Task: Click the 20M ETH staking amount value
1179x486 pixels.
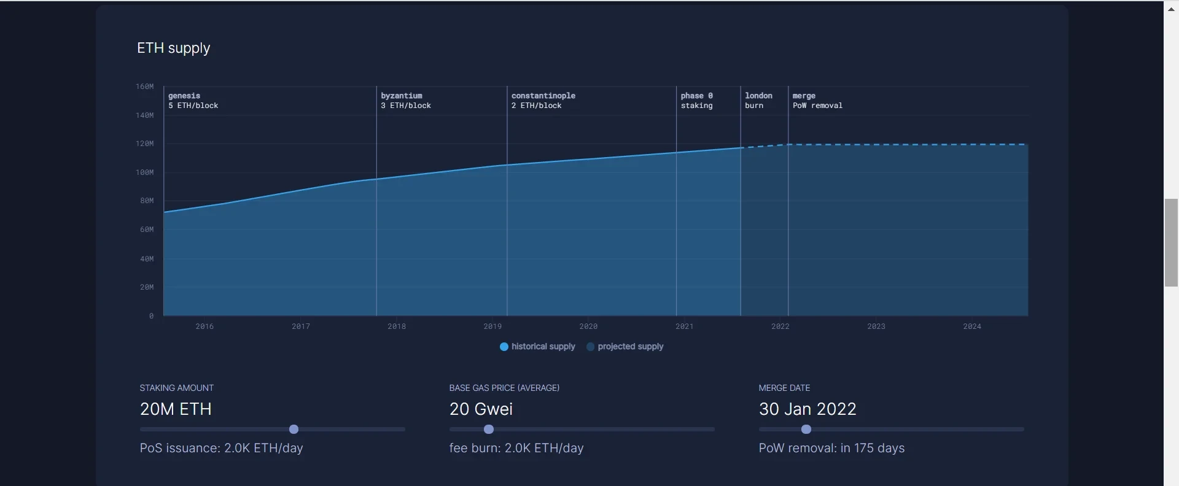Action: coord(176,409)
